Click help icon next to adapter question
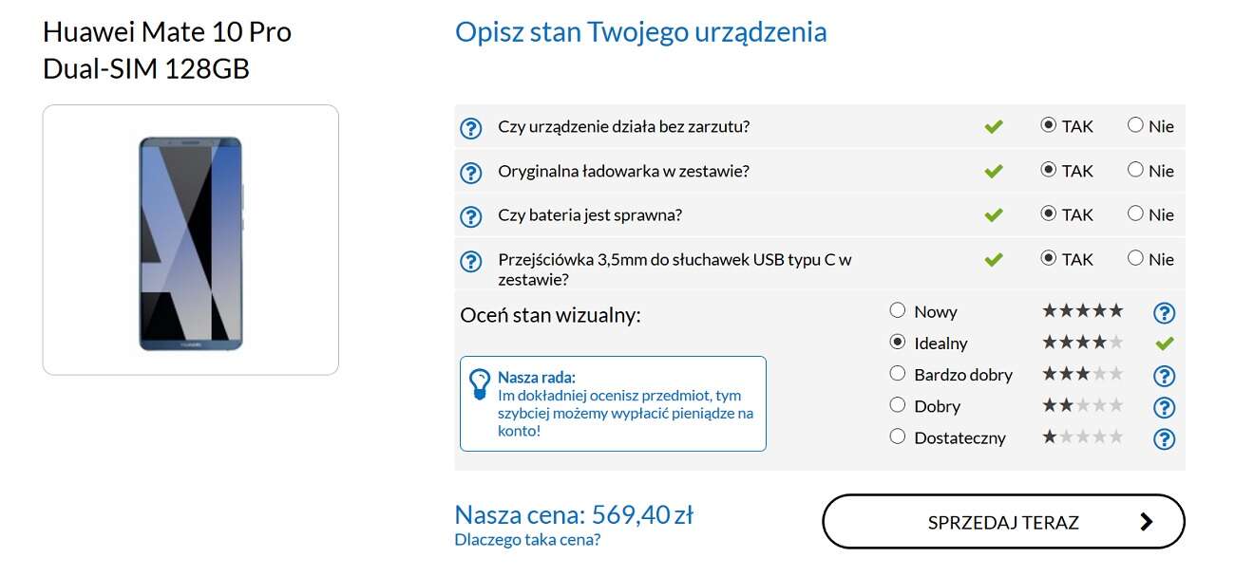 click(471, 260)
